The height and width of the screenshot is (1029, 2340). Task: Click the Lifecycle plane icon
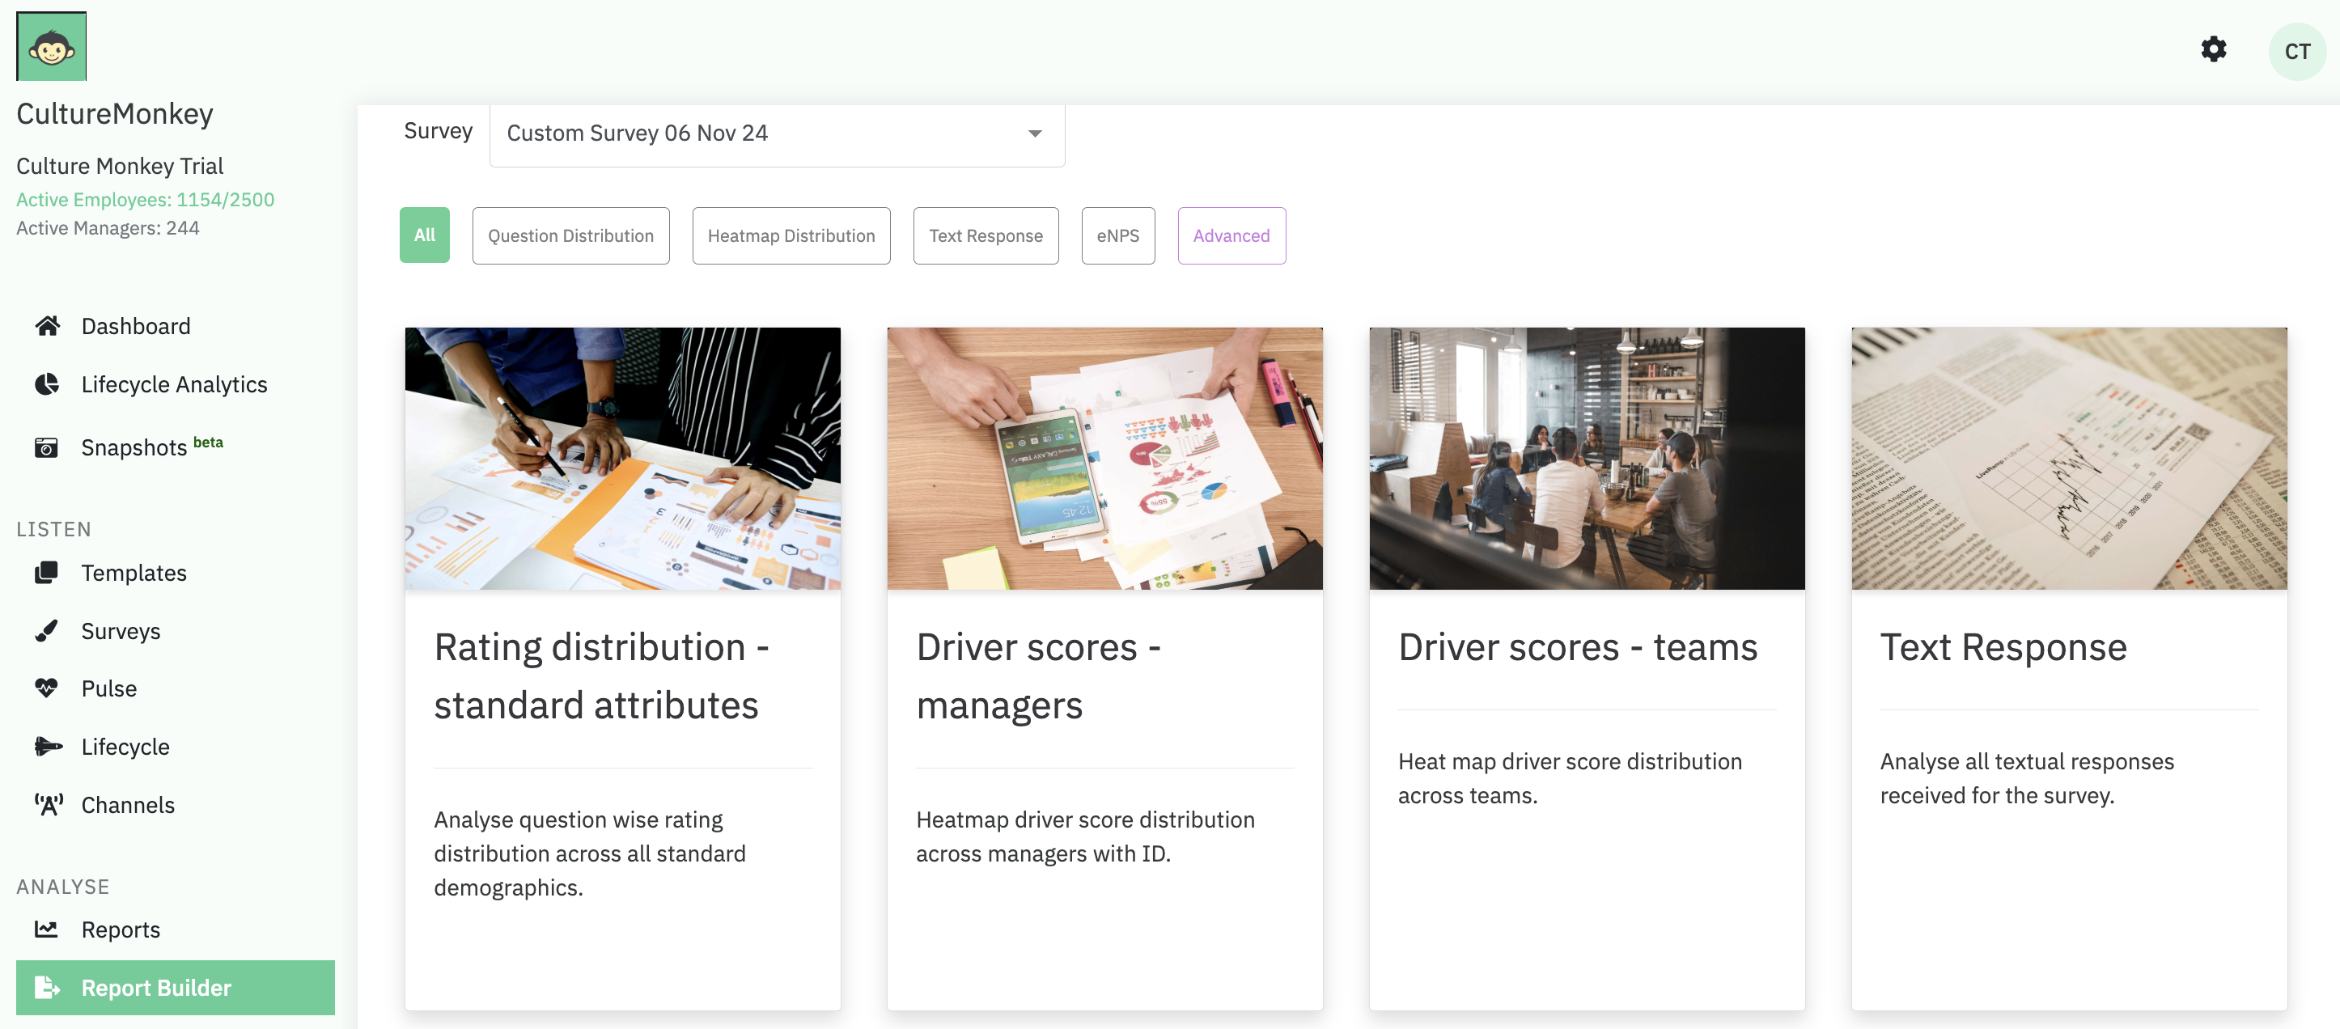(49, 747)
